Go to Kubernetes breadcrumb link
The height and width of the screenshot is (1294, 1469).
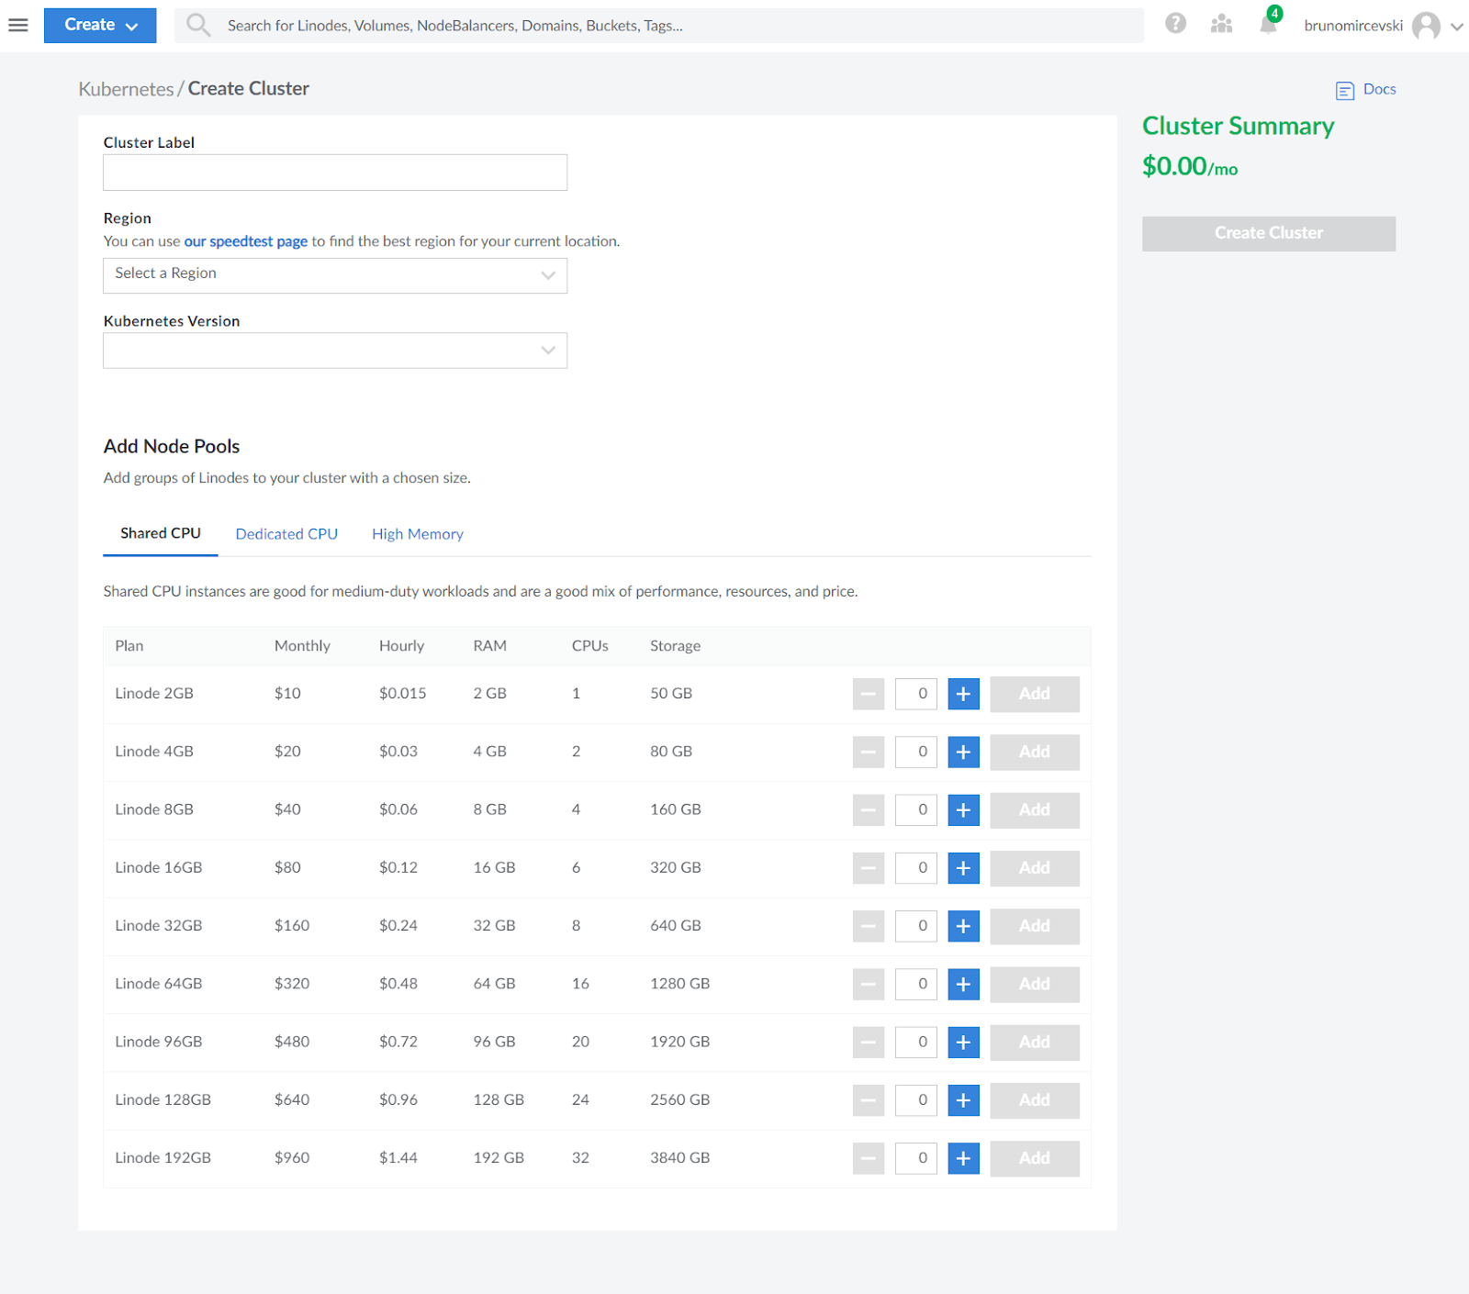coord(126,89)
